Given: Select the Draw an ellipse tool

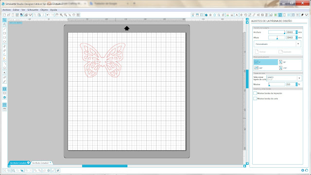Looking at the screenshot, I should coord(4,41).
